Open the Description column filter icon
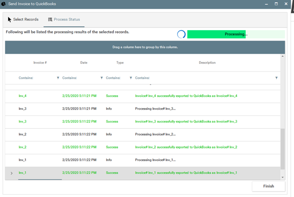 [276, 78]
